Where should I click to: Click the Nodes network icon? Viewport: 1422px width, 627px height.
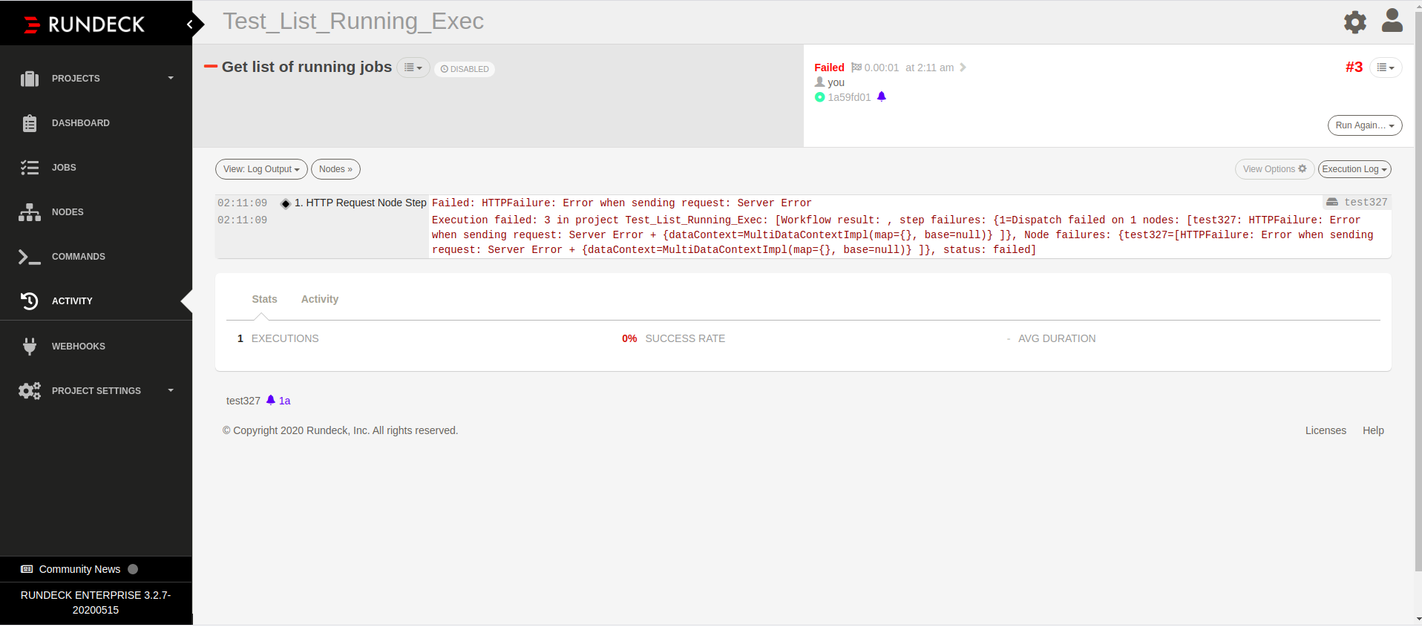point(30,212)
